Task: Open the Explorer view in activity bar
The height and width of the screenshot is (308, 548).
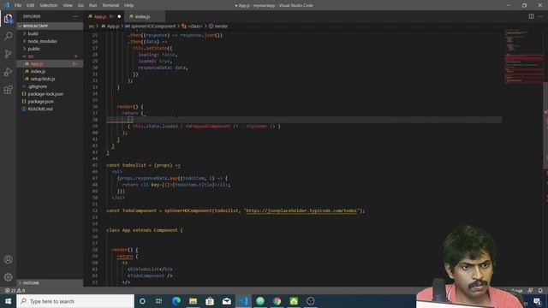Action: tap(8, 19)
